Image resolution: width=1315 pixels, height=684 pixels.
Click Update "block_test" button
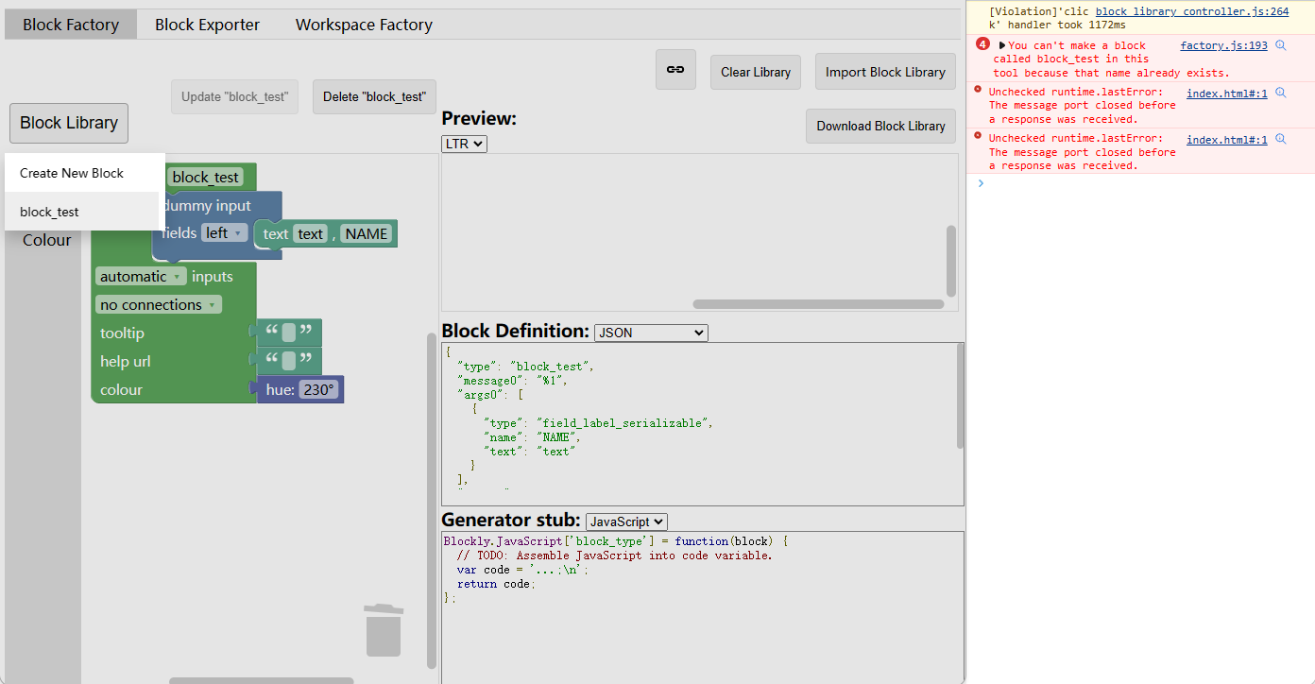pos(235,96)
